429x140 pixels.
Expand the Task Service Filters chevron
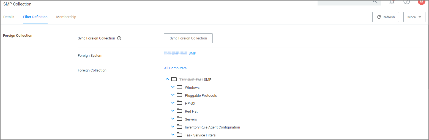point(173,135)
